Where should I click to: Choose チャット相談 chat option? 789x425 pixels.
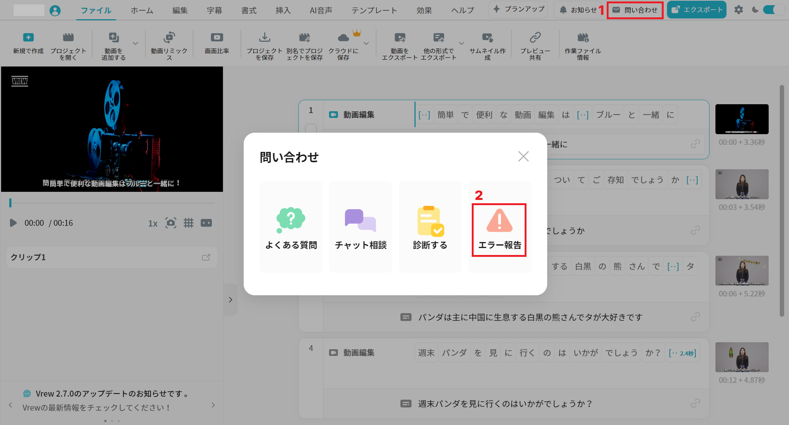[x=360, y=227]
